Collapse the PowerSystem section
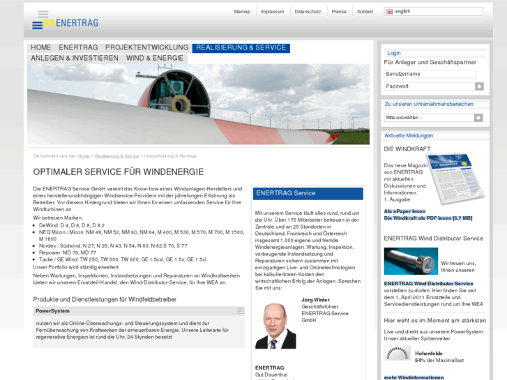Viewport: 507px width, 380px height. pos(240,311)
